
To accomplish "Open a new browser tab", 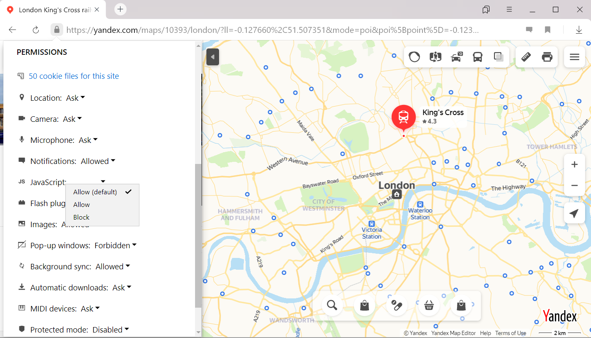I will point(120,9).
